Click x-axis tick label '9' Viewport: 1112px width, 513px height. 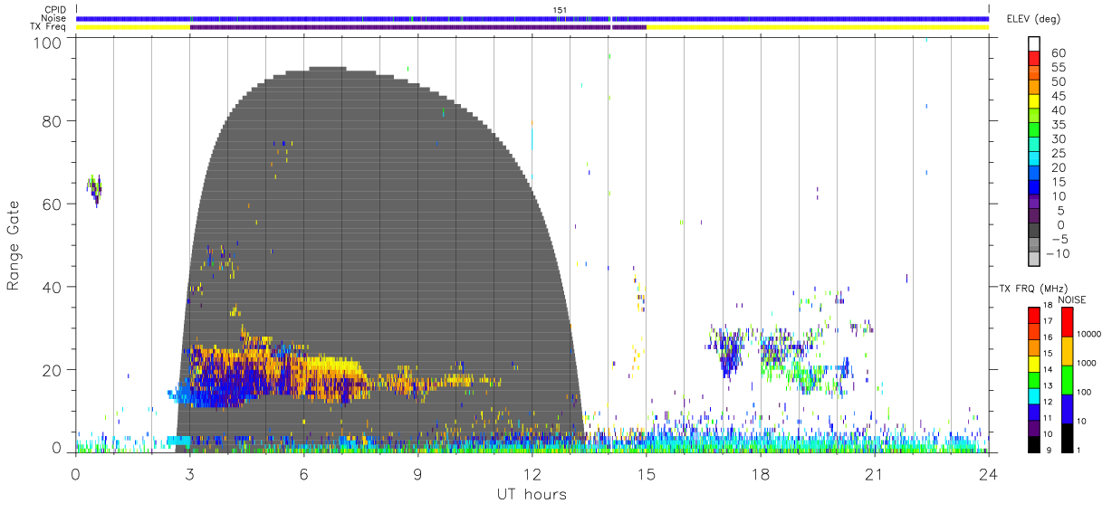[418, 473]
